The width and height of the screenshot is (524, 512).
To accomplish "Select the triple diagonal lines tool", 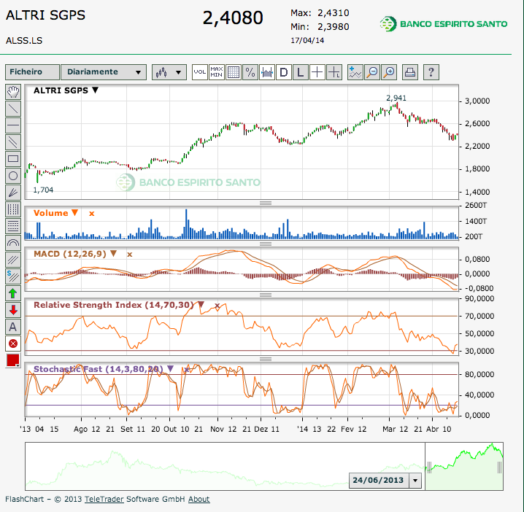I will click(x=13, y=260).
